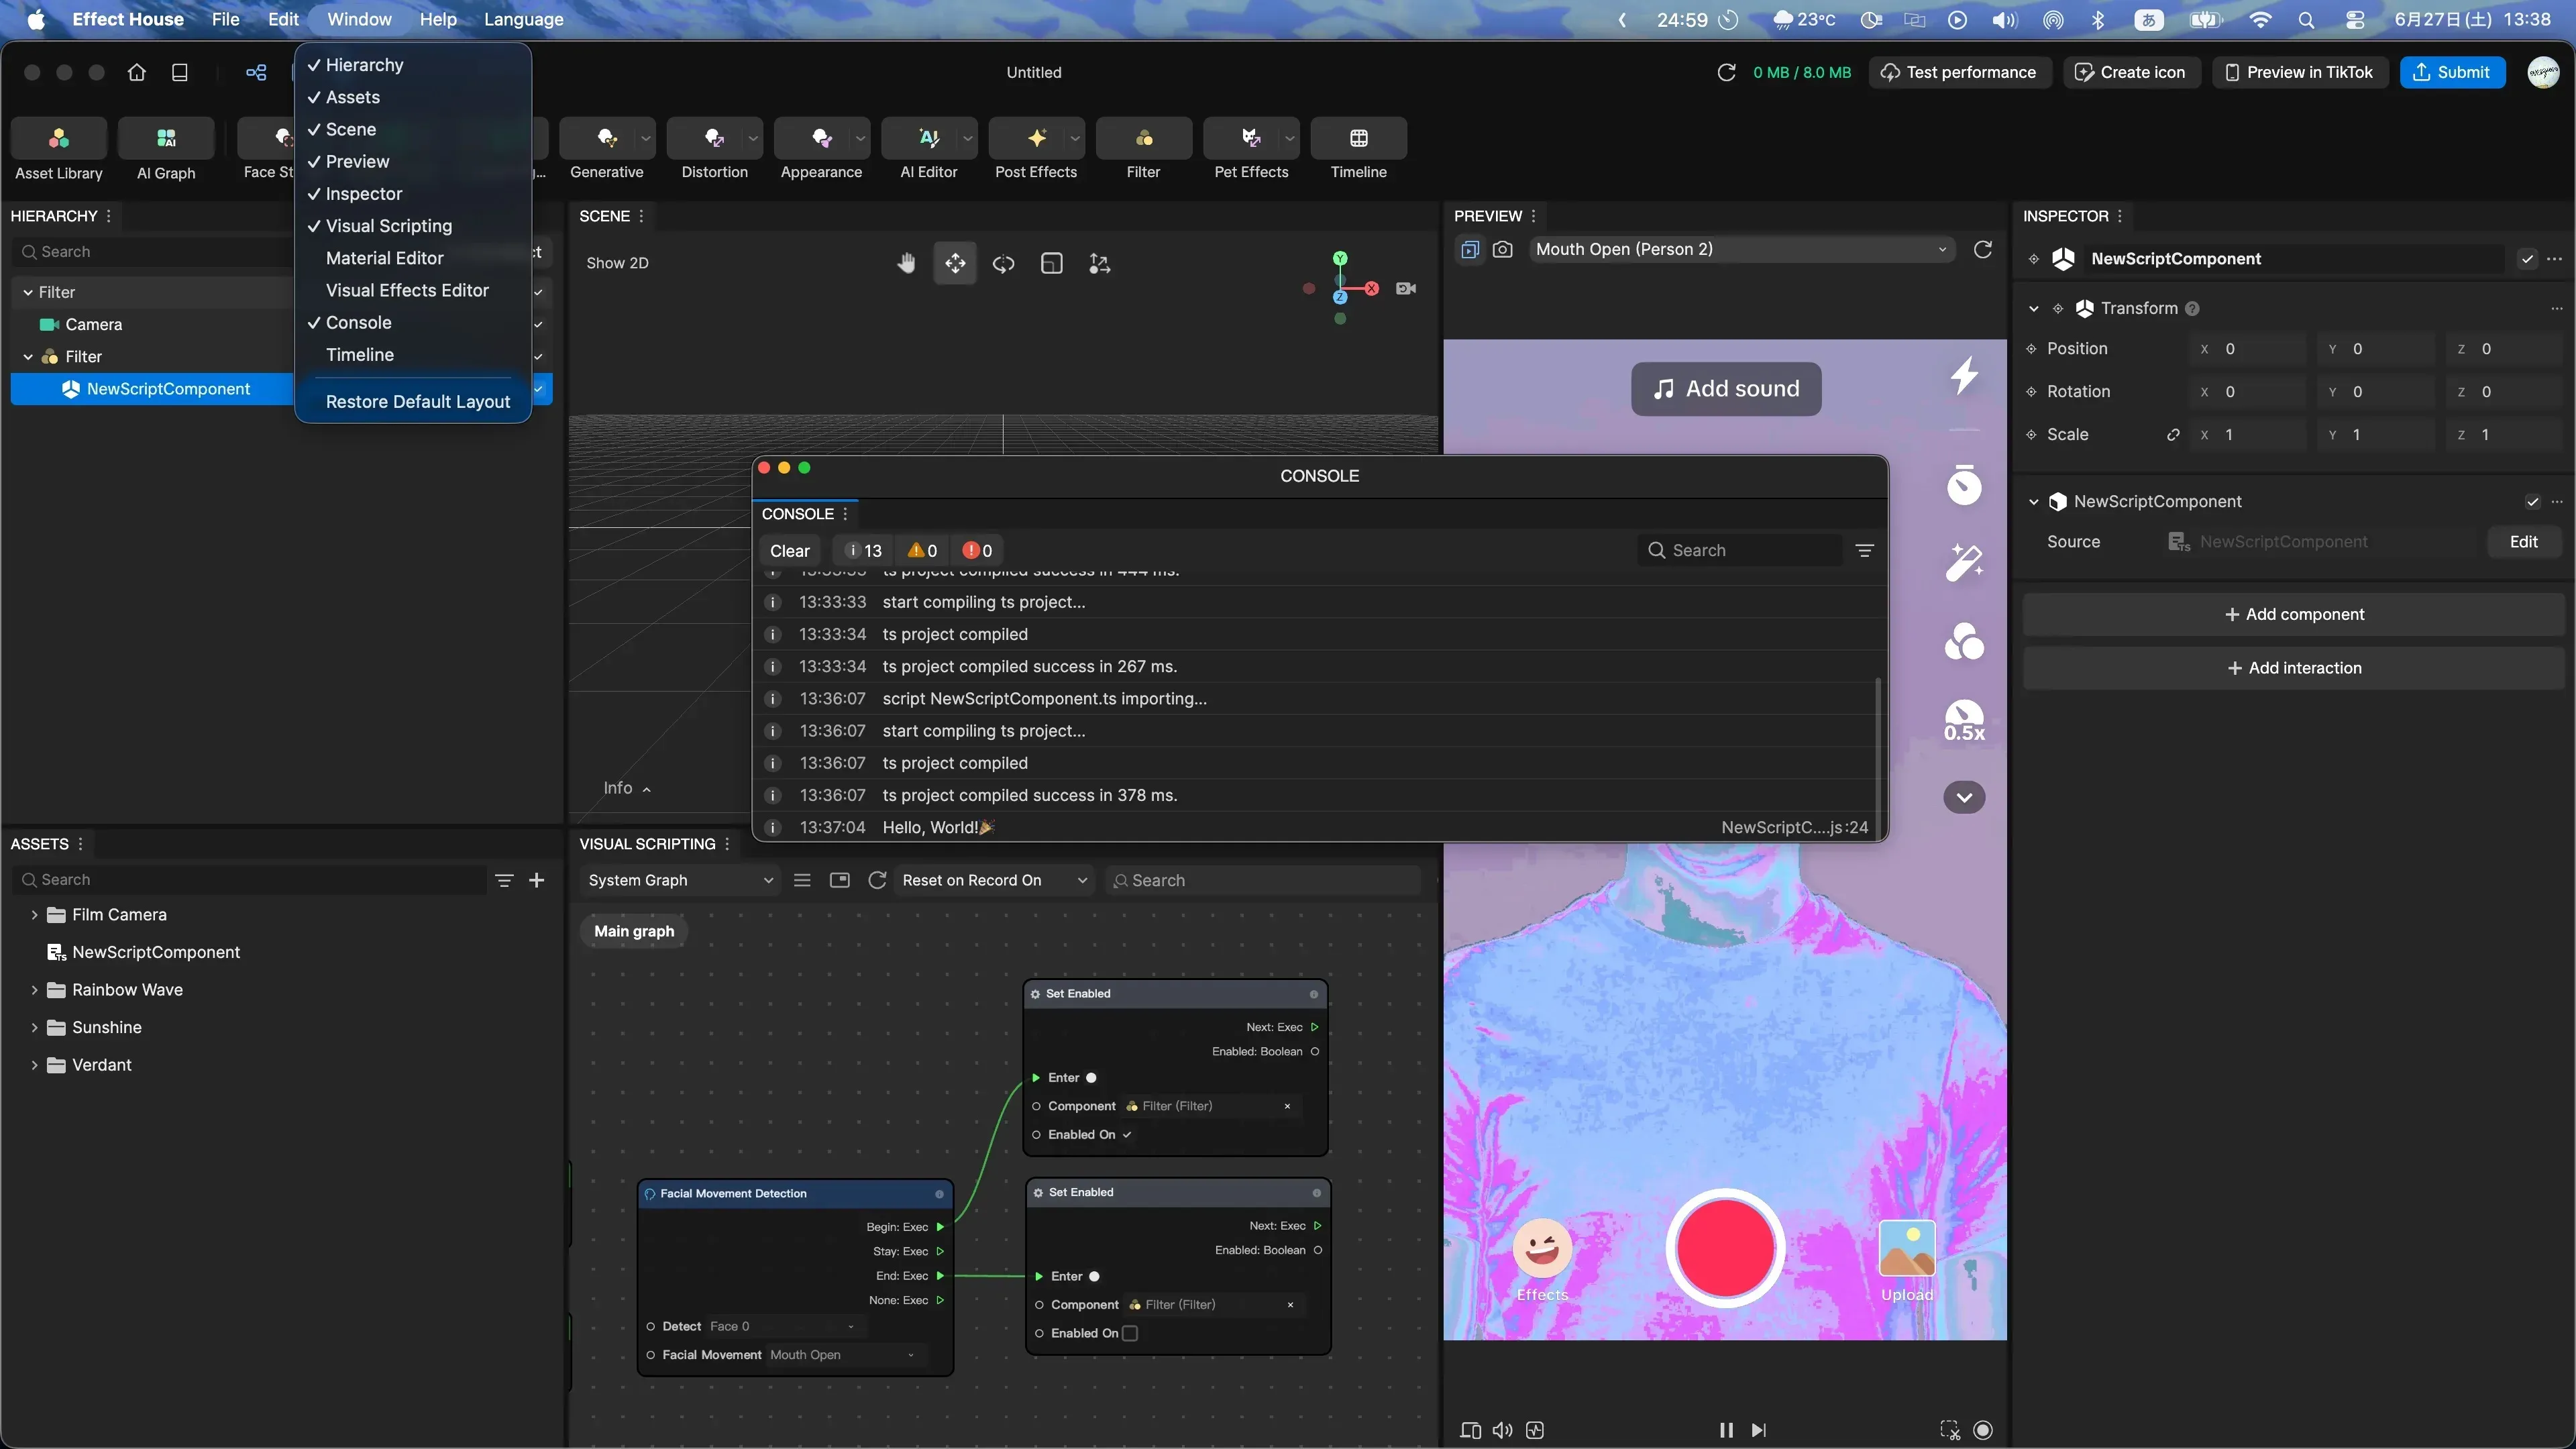Toggle errors filter in console
The image size is (2576, 1449).
(976, 551)
